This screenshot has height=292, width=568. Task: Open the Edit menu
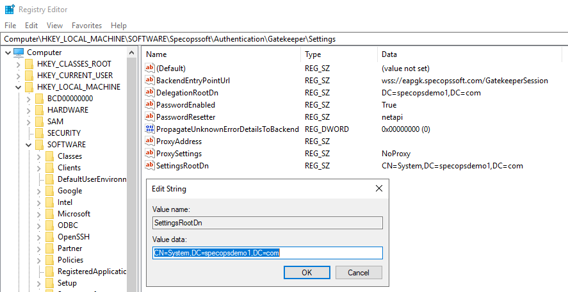click(31, 26)
